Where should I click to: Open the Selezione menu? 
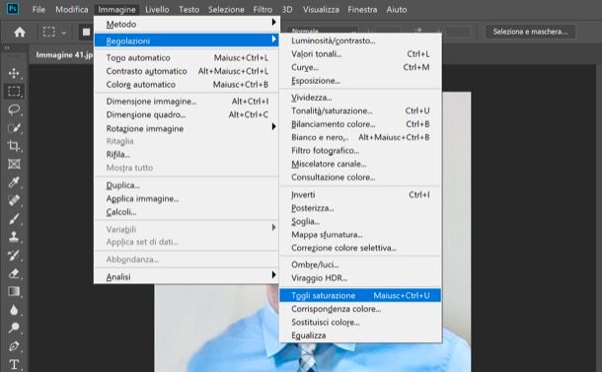click(226, 9)
